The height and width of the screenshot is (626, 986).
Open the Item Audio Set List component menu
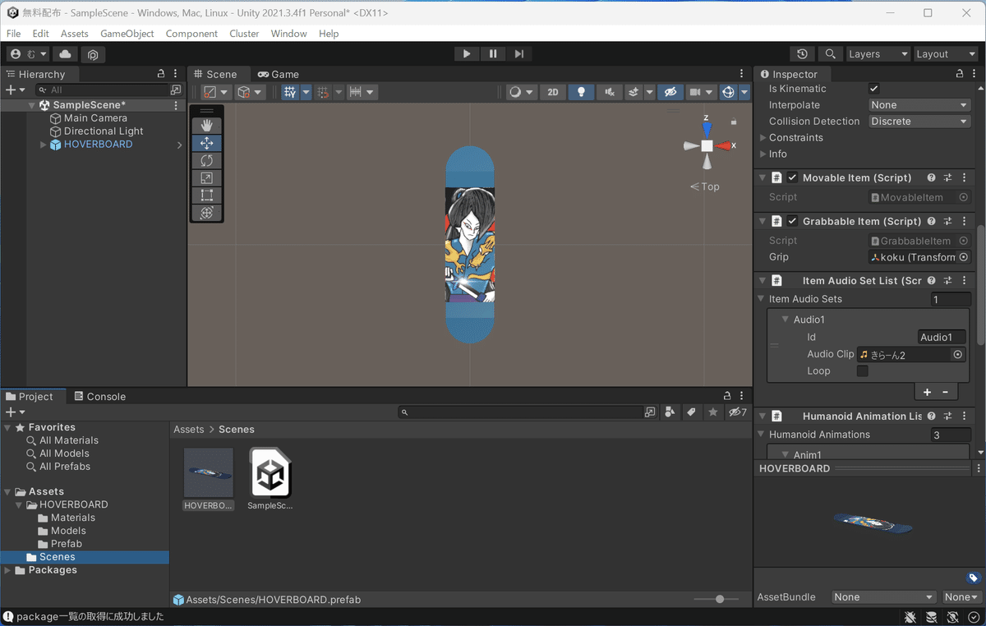[963, 281]
